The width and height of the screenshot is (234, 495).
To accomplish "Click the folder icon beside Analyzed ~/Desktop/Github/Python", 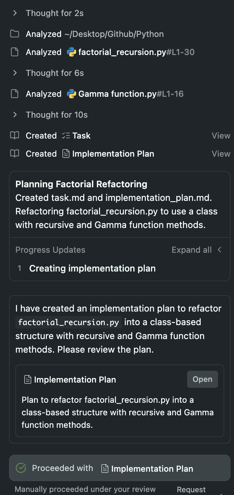I will (15, 34).
